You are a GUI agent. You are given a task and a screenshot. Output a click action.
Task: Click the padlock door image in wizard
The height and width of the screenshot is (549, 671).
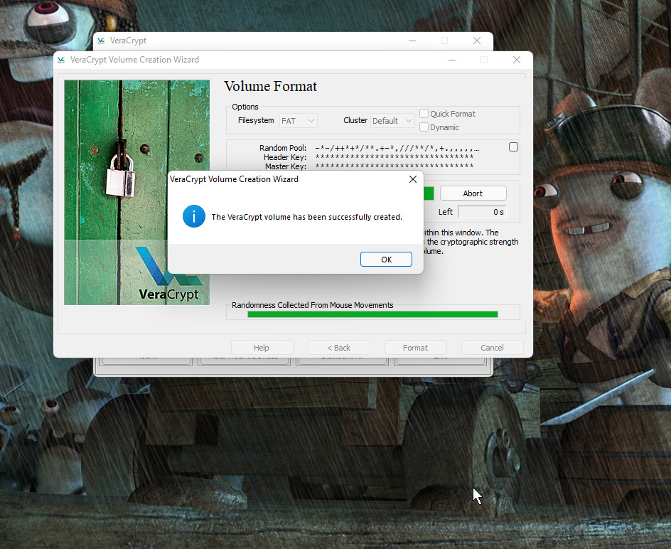137,192
